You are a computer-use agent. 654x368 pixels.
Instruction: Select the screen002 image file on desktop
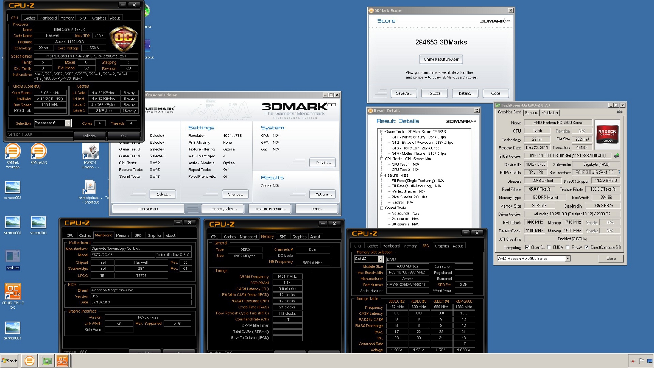click(x=13, y=190)
